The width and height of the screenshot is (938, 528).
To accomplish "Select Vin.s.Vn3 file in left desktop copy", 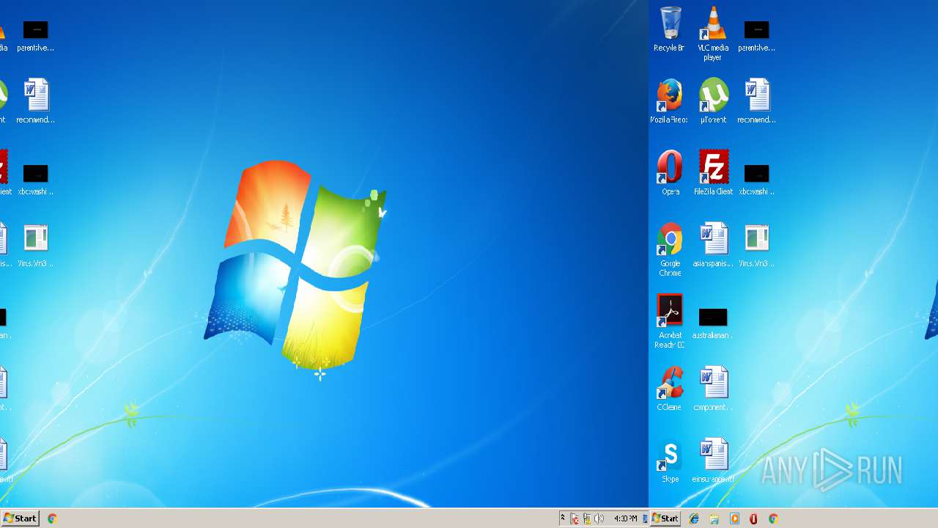I will tap(35, 245).
